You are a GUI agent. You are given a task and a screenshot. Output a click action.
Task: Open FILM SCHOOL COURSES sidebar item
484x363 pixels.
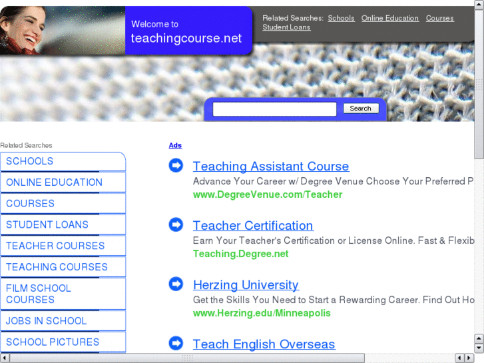pyautogui.click(x=63, y=294)
